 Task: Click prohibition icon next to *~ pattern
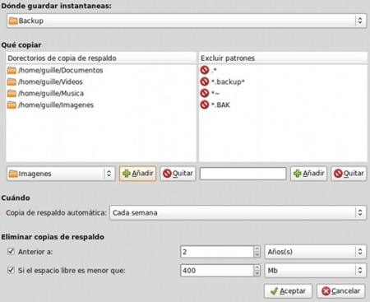click(205, 93)
